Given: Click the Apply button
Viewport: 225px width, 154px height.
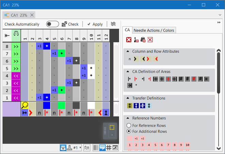Looking at the screenshot, I should 95,24.
